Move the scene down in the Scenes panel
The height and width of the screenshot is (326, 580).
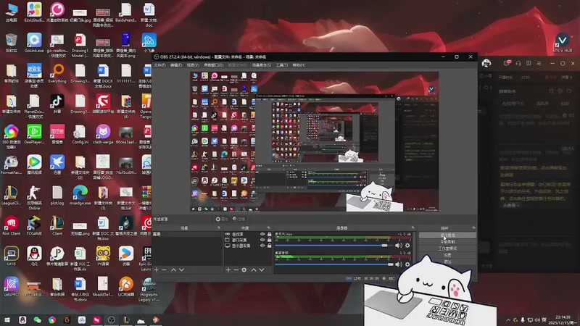click(x=182, y=270)
